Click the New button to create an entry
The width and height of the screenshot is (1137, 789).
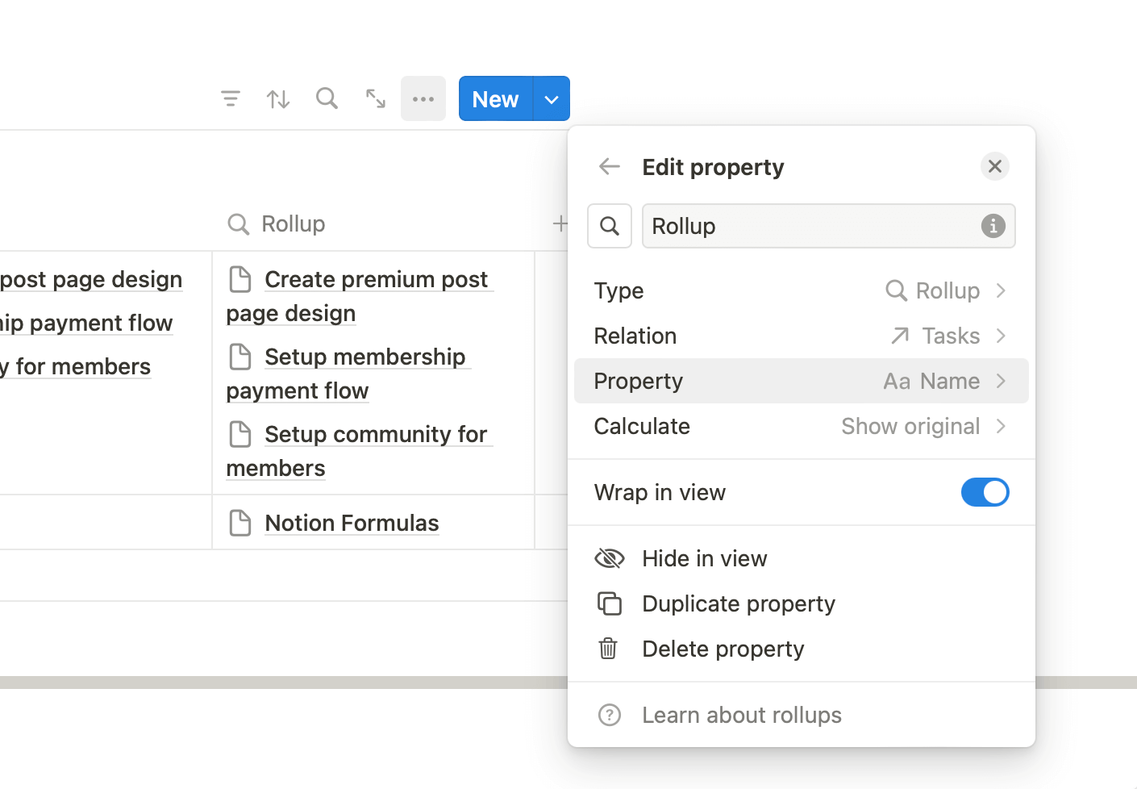tap(494, 98)
